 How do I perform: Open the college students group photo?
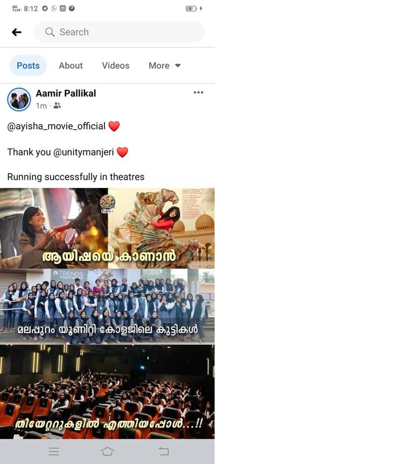tap(107, 306)
